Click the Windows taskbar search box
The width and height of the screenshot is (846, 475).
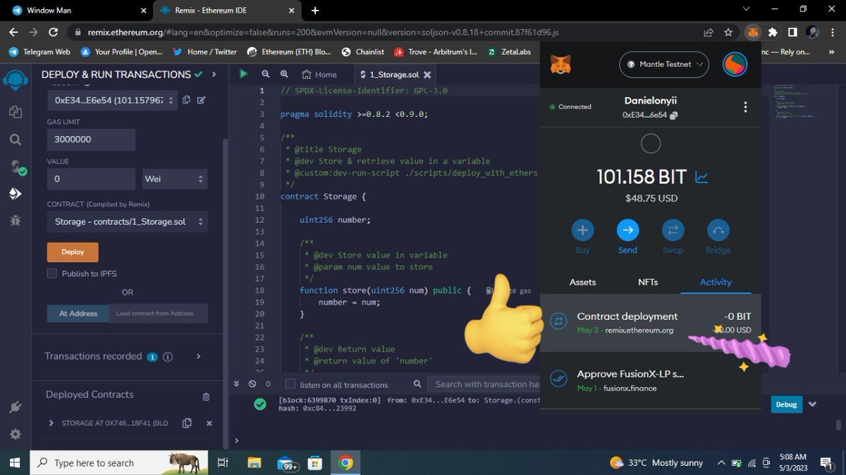(118, 463)
